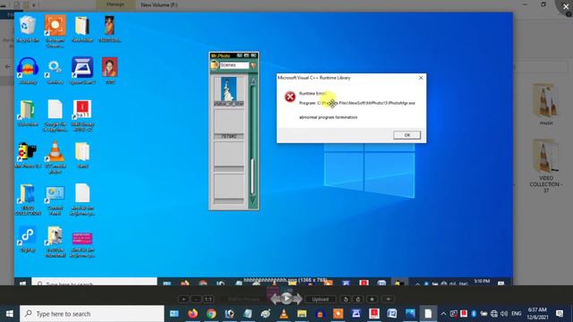This screenshot has width=573, height=322.
Task: Select the orange screen recorder desktop shortcut
Action: coord(56,31)
